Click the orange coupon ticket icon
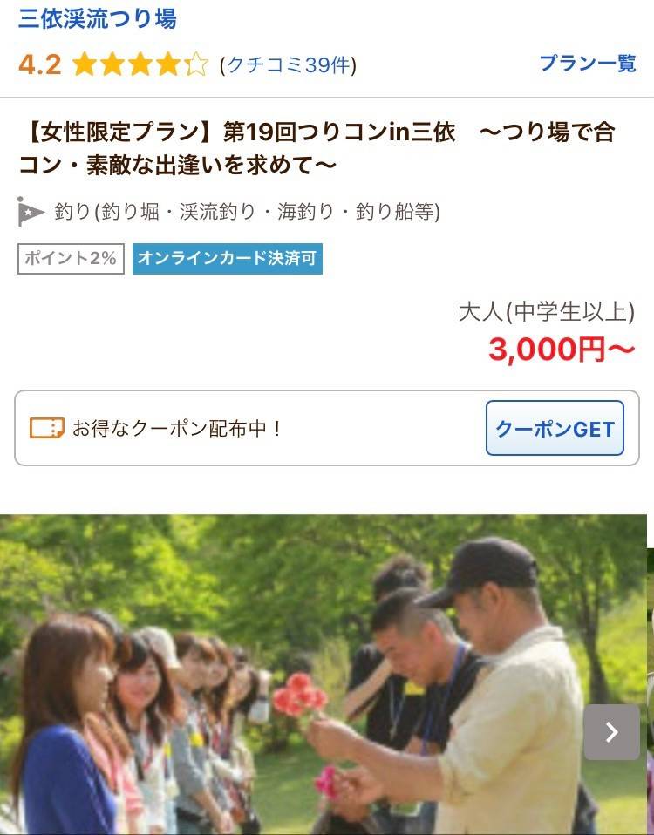Viewport: 654px width, 835px height. click(x=47, y=428)
